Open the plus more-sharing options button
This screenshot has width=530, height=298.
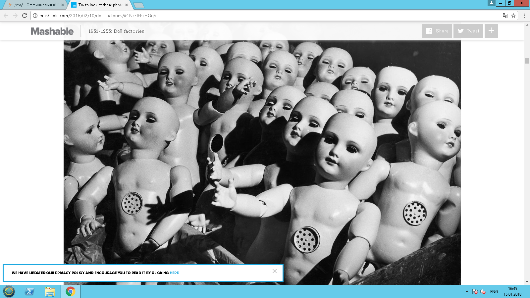pos(491,31)
